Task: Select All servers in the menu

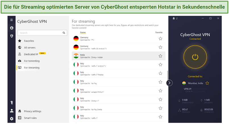Action: (30, 48)
